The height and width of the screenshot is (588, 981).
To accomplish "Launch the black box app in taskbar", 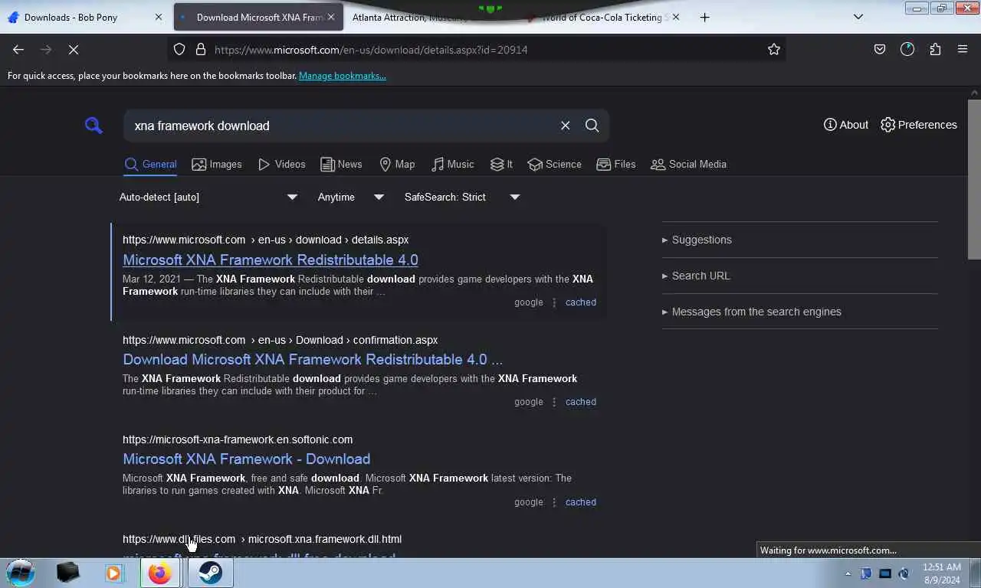I will click(67, 573).
